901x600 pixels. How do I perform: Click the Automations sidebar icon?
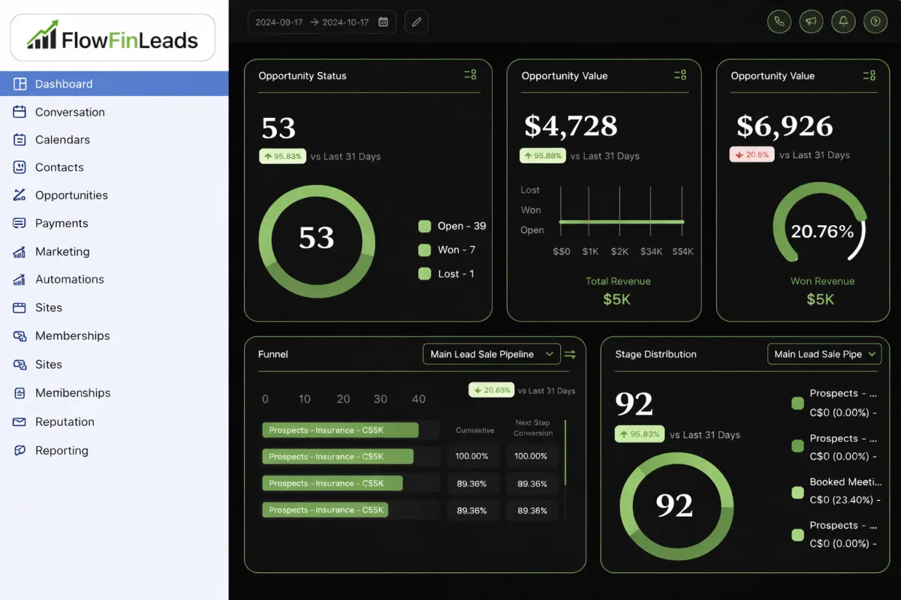click(20, 280)
